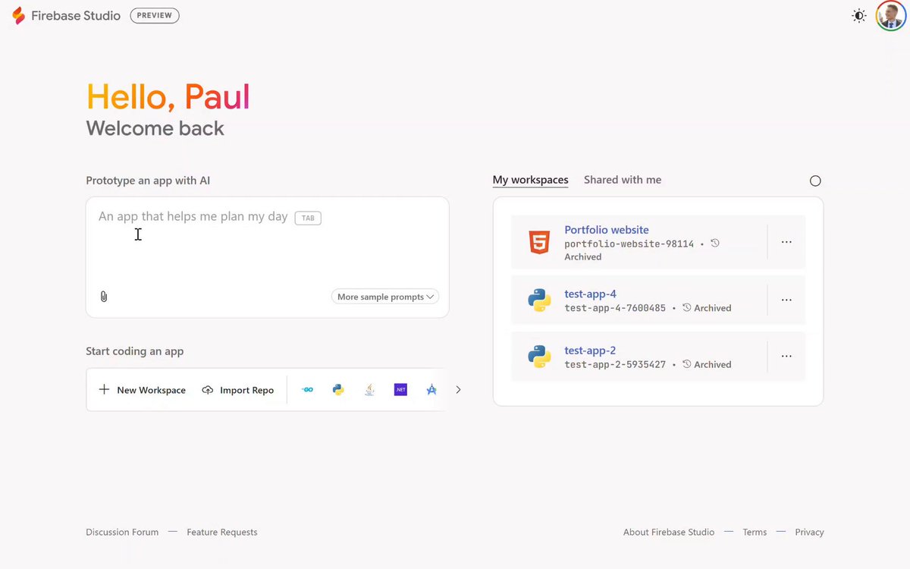Select the Java template icon

[x=369, y=390]
